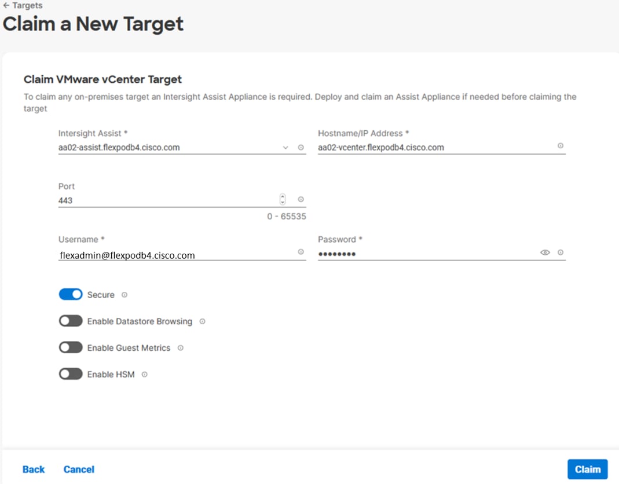Enable the HSM toggle

(x=71, y=374)
